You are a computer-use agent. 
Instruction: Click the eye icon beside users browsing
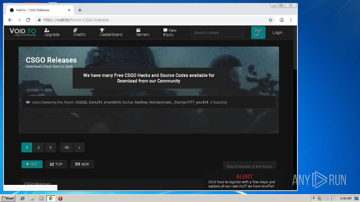[x=28, y=102]
